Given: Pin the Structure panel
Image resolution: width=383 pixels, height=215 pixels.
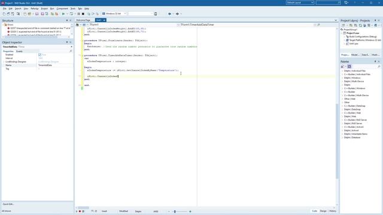Looking at the screenshot, I should point(67,20).
